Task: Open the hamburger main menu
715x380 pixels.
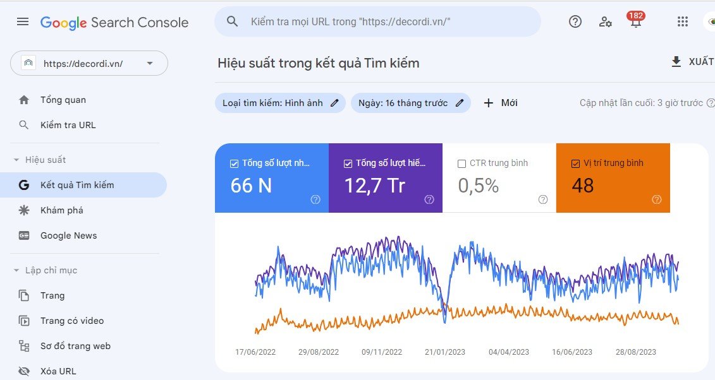Action: pos(23,22)
